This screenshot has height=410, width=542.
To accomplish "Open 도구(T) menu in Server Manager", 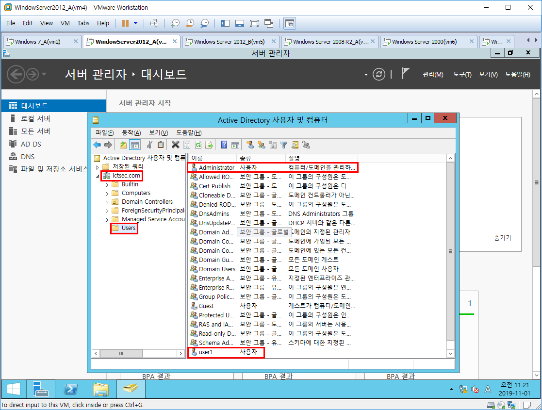I will (462, 74).
